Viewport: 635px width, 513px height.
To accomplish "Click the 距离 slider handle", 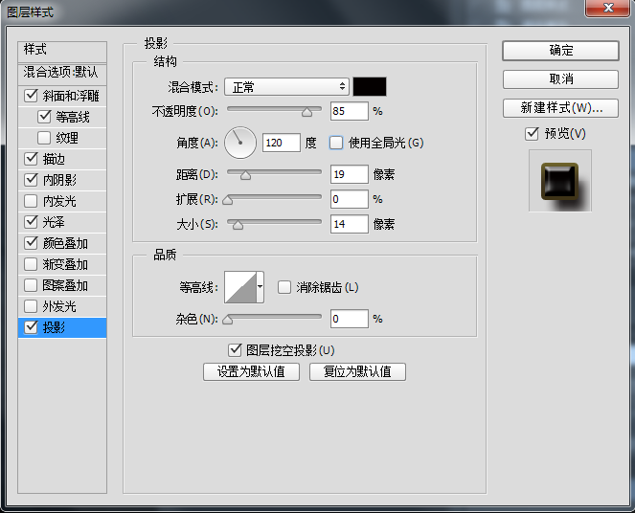I will click(x=245, y=175).
